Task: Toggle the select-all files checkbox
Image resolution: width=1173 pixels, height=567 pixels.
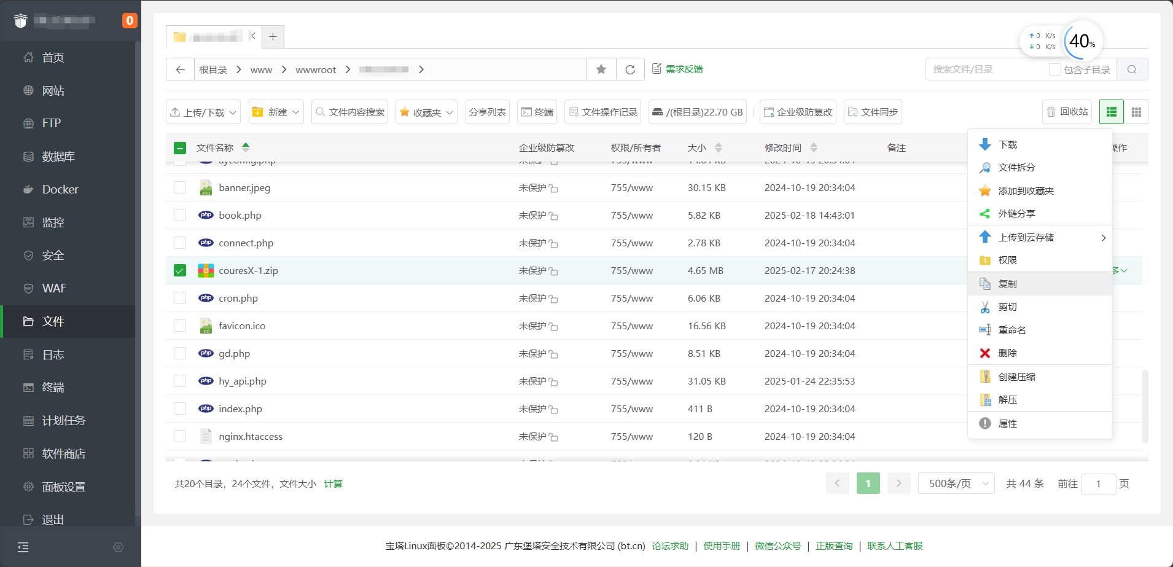Action: click(x=180, y=148)
